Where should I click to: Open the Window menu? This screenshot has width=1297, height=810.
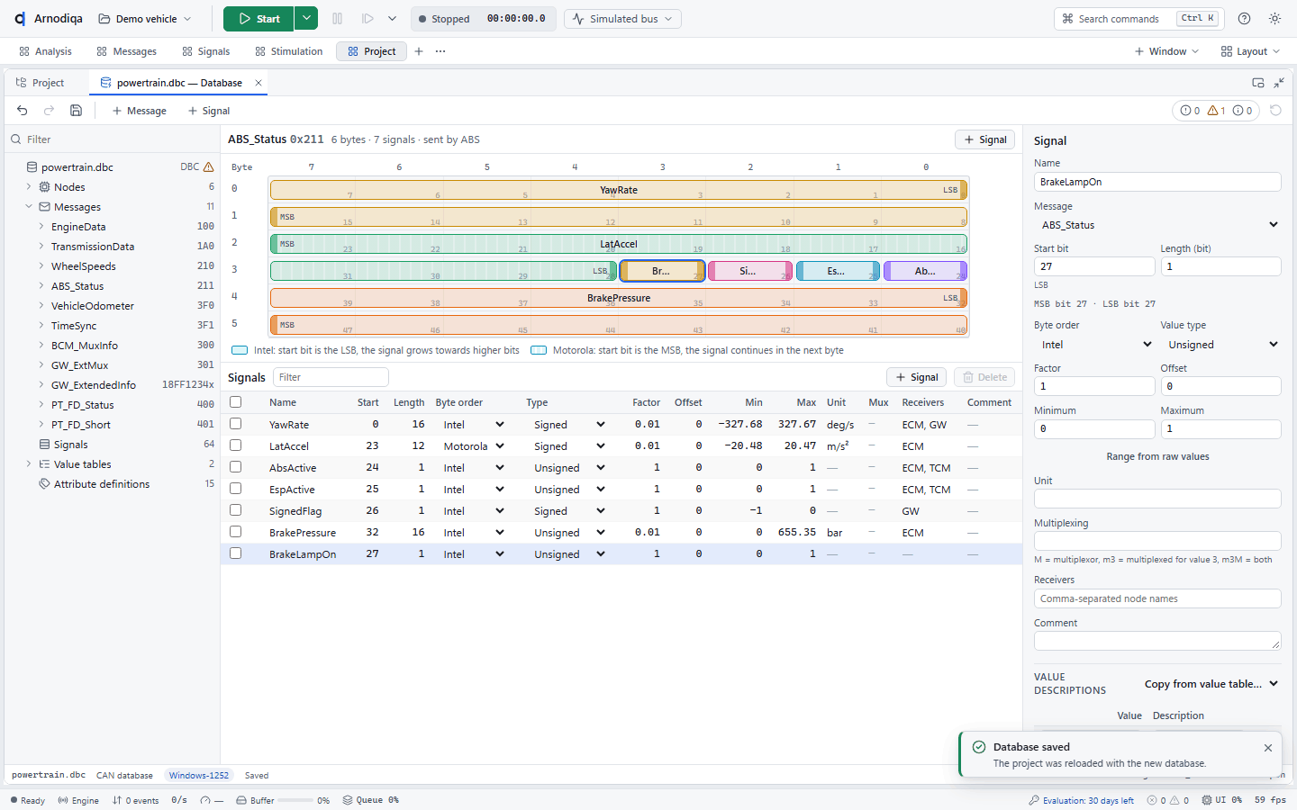coord(1166,51)
